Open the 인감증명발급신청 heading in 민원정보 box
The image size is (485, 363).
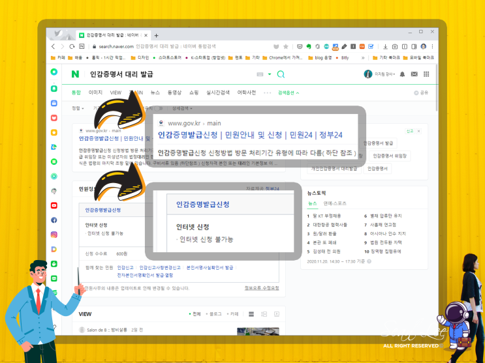[103, 210]
